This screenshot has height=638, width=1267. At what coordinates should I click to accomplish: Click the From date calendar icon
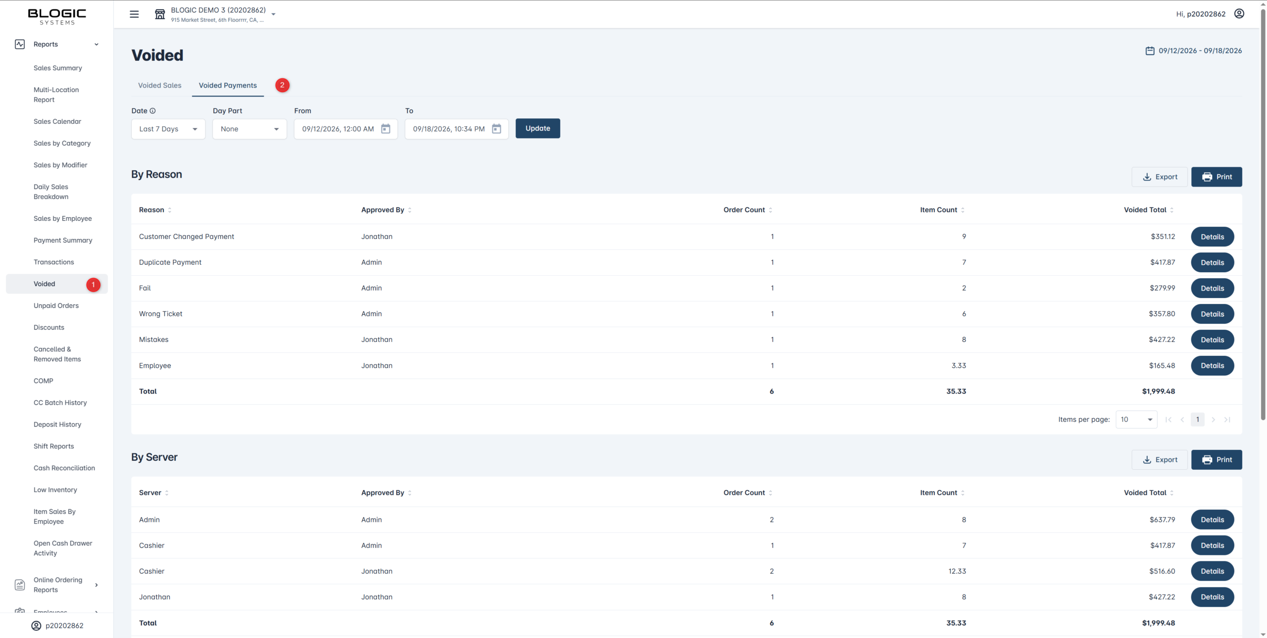pyautogui.click(x=386, y=129)
